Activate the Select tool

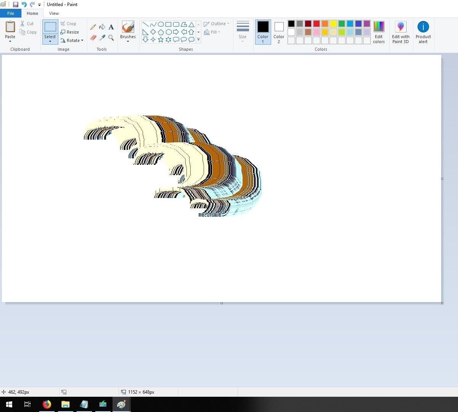(x=50, y=32)
